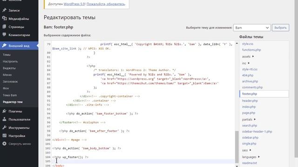Click the page browser scrollbar on right edge
Viewport: 298px width, 167px height.
(x=296, y=78)
